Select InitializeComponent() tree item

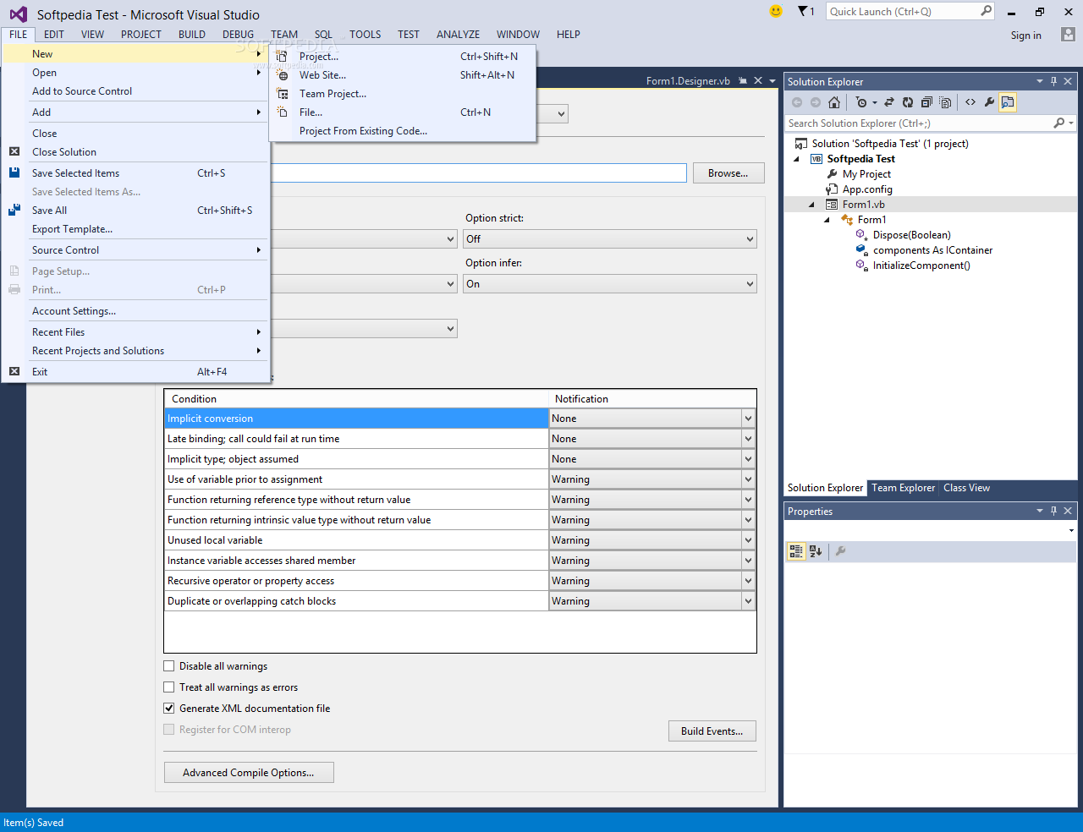(x=921, y=265)
